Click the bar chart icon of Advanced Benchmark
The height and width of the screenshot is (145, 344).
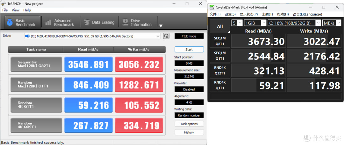pos(48,23)
